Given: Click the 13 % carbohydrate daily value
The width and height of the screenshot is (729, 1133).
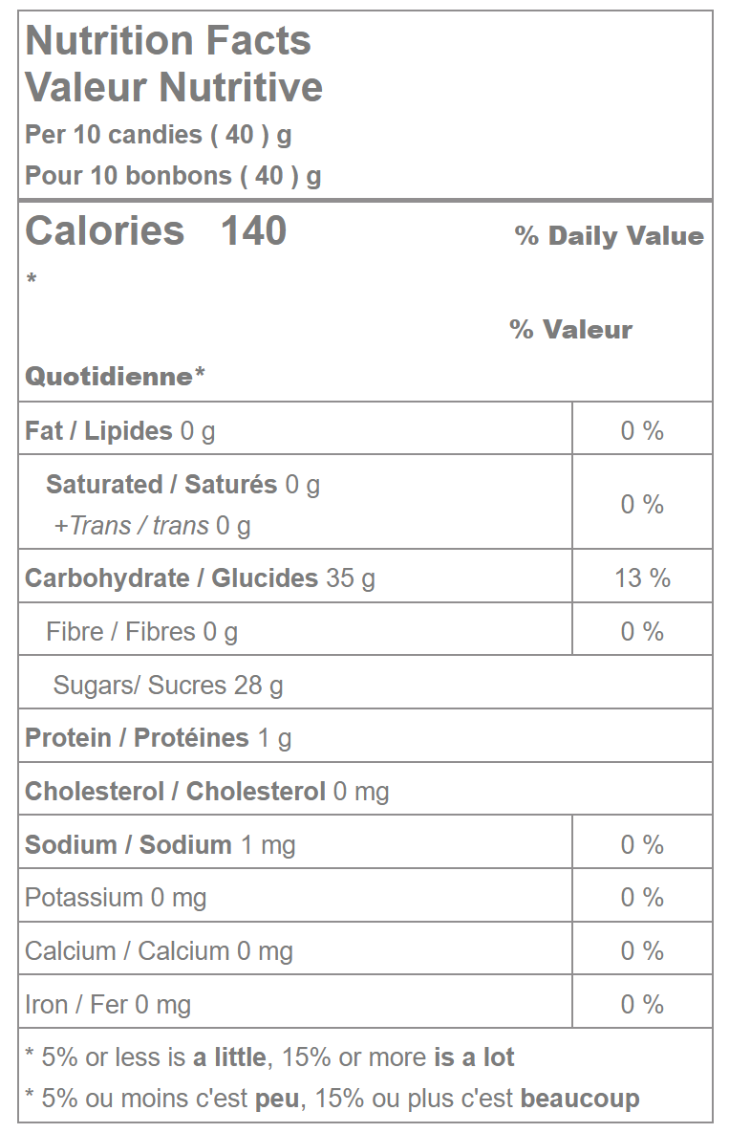Looking at the screenshot, I should click(642, 578).
